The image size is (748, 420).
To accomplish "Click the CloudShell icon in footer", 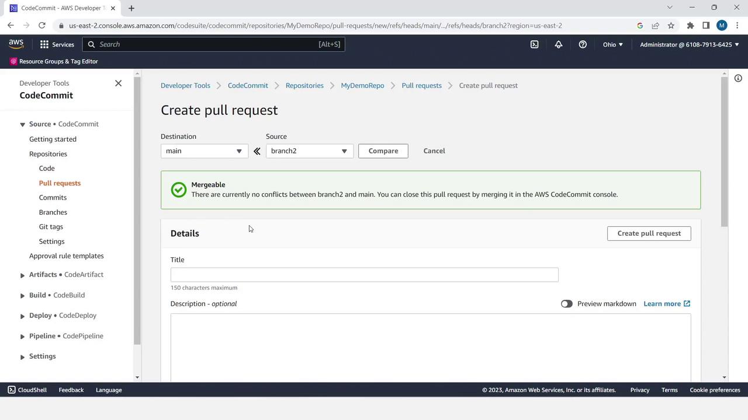I will click(x=12, y=390).
